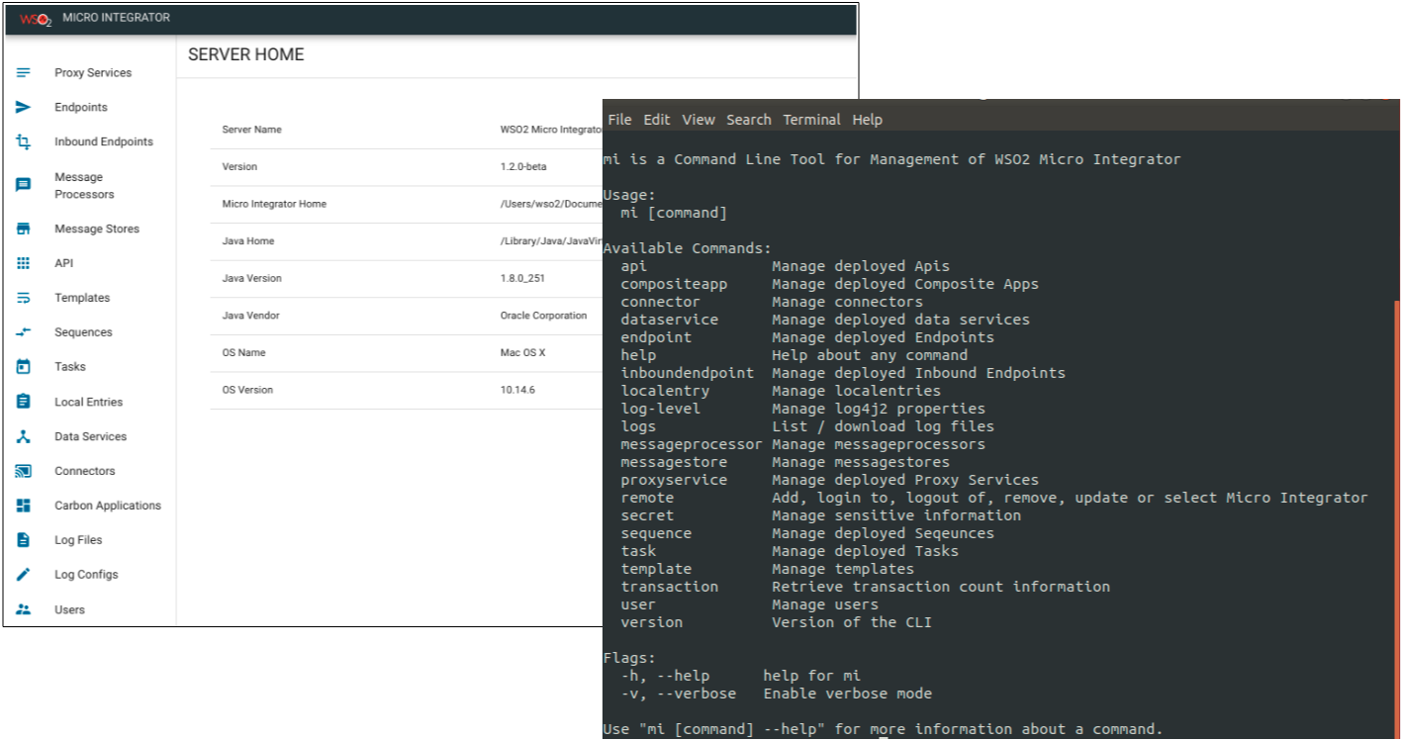The image size is (1403, 741).
Task: Click the transaction command in terminal
Action: 669,587
